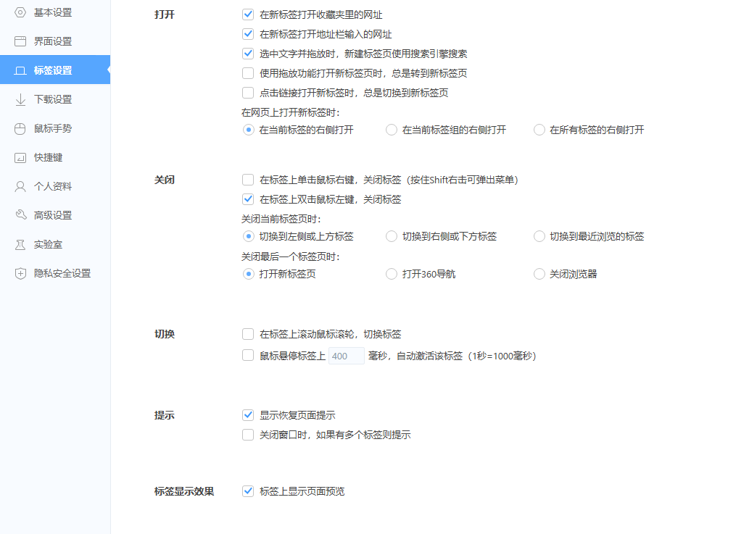The height and width of the screenshot is (534, 749).
Task: Enable 使用拖放功能打开新标签页时 option
Action: pos(248,73)
